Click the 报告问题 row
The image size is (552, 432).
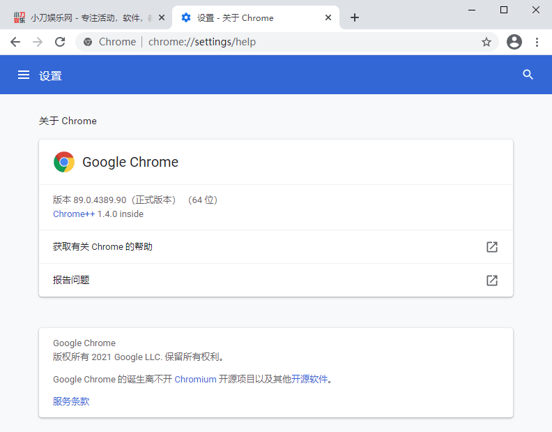pos(275,281)
